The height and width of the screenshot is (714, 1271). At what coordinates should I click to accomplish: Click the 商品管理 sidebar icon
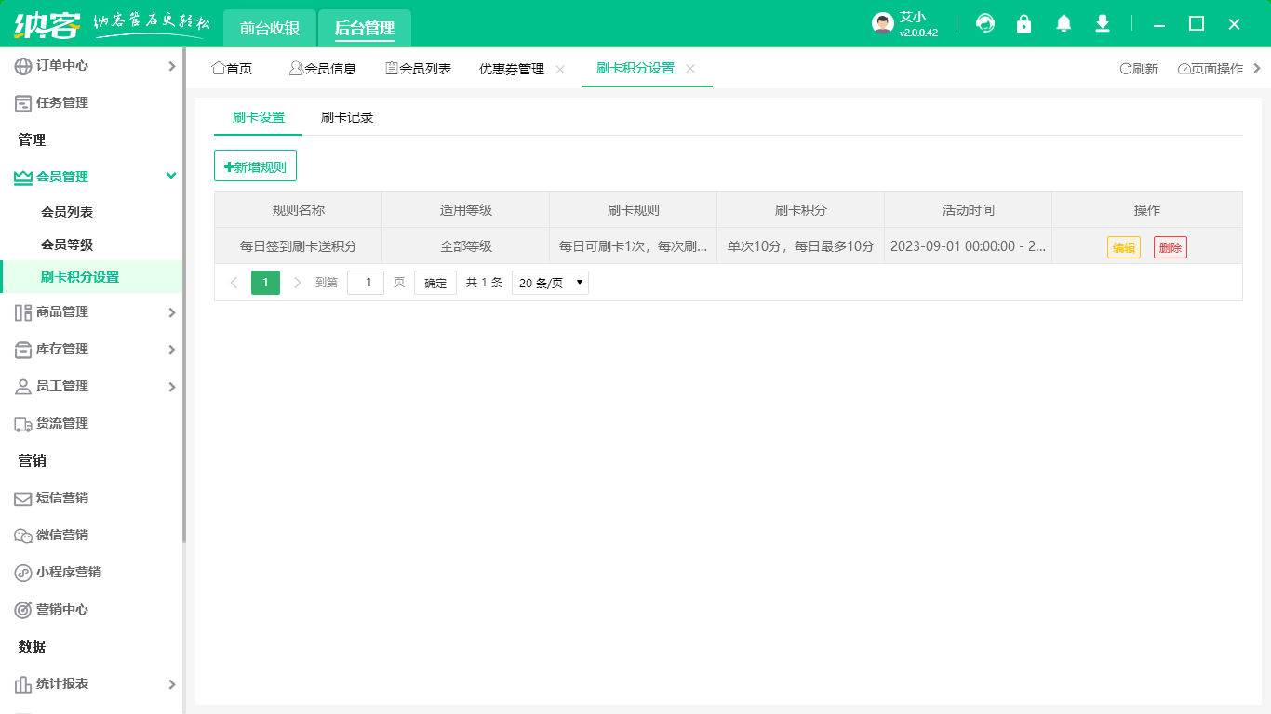tap(23, 312)
